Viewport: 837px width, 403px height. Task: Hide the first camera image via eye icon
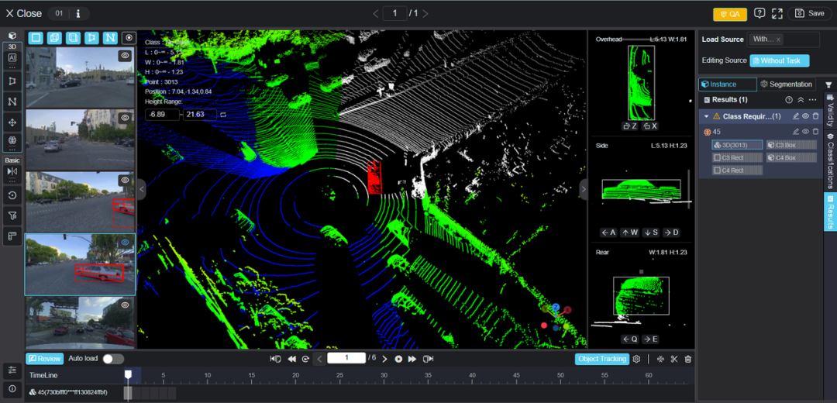tap(124, 56)
